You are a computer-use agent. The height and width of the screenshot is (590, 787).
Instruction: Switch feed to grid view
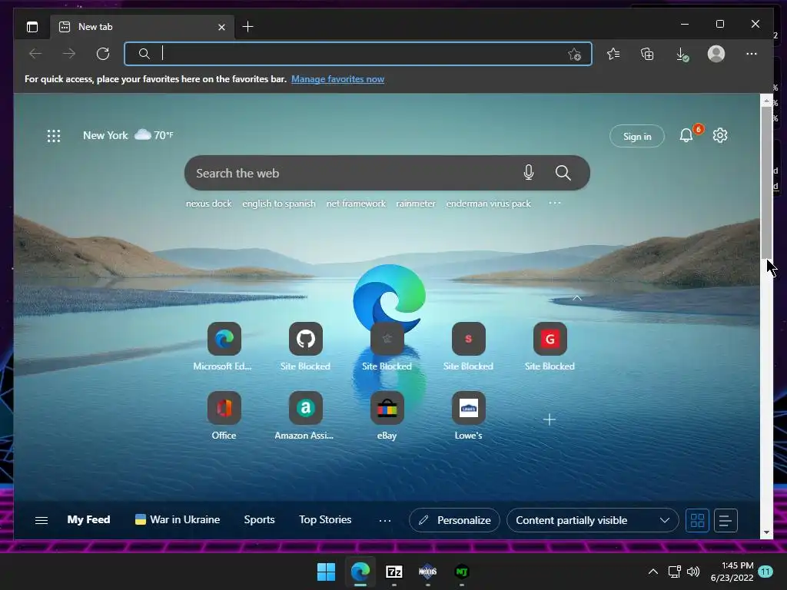tap(697, 520)
